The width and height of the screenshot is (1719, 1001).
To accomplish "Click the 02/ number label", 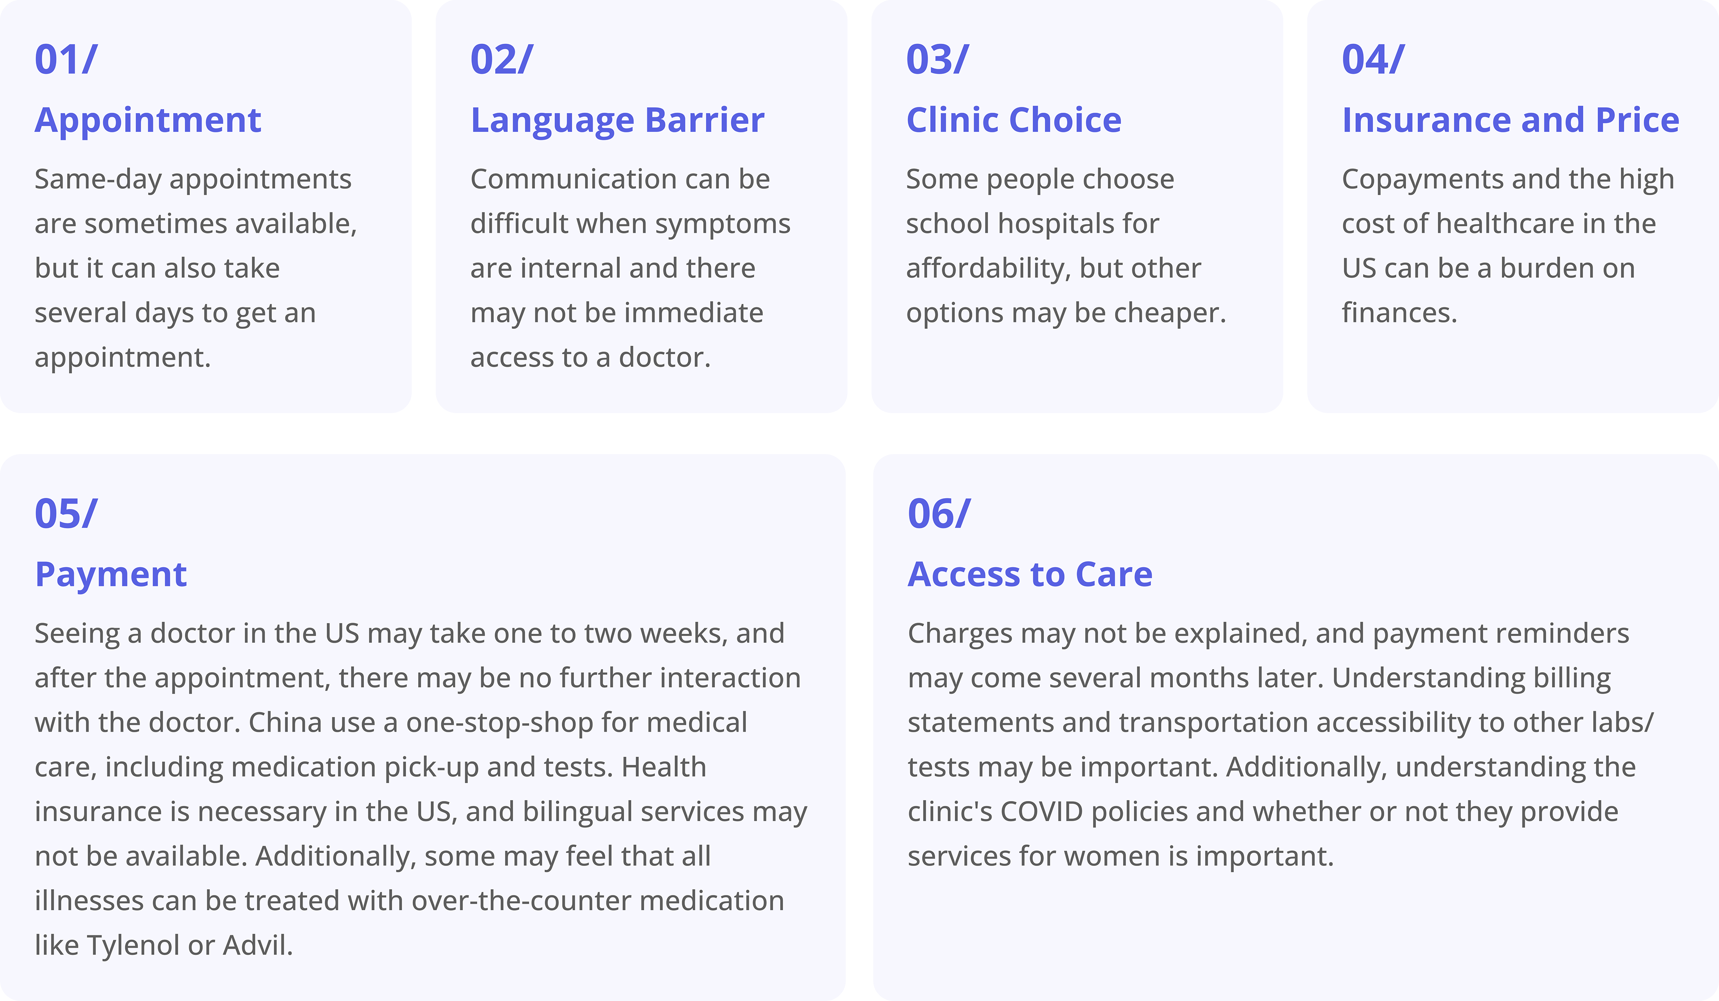I will pos(502,59).
